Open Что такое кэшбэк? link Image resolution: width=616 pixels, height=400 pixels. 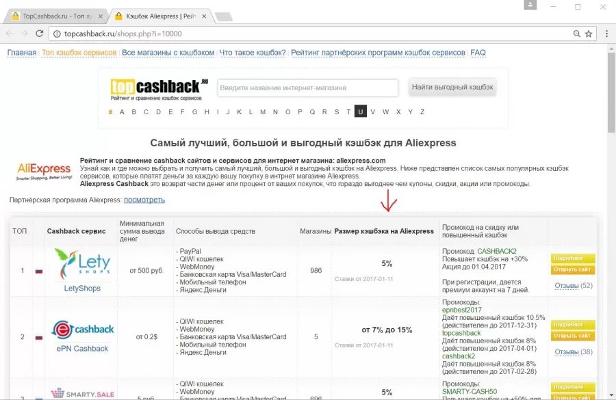pos(253,53)
